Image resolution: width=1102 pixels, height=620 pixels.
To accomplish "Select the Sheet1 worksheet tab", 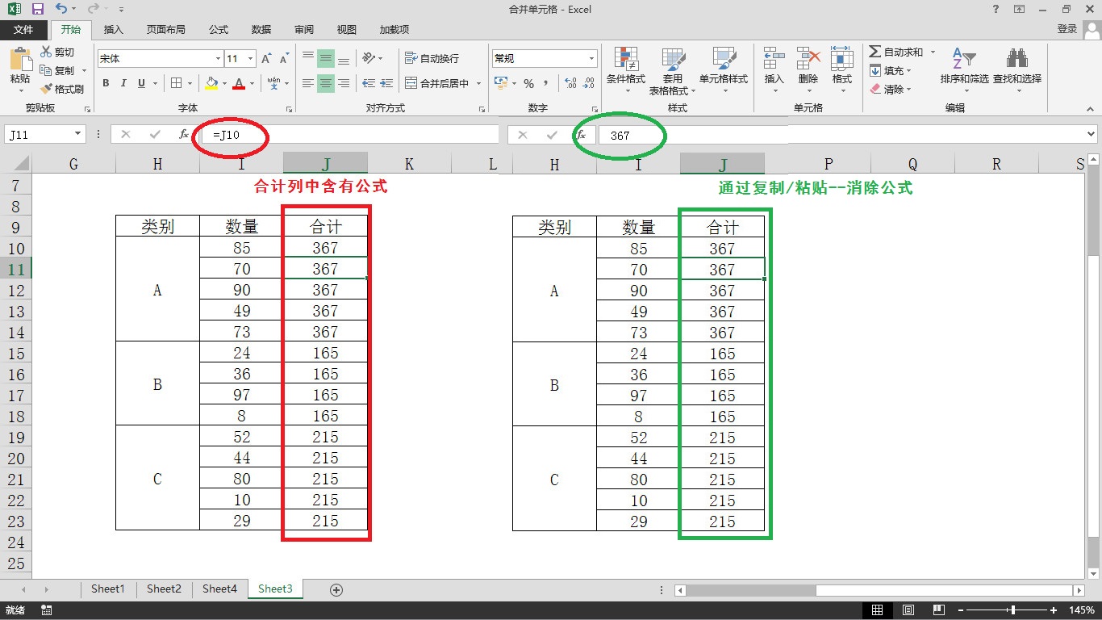I will (x=108, y=589).
